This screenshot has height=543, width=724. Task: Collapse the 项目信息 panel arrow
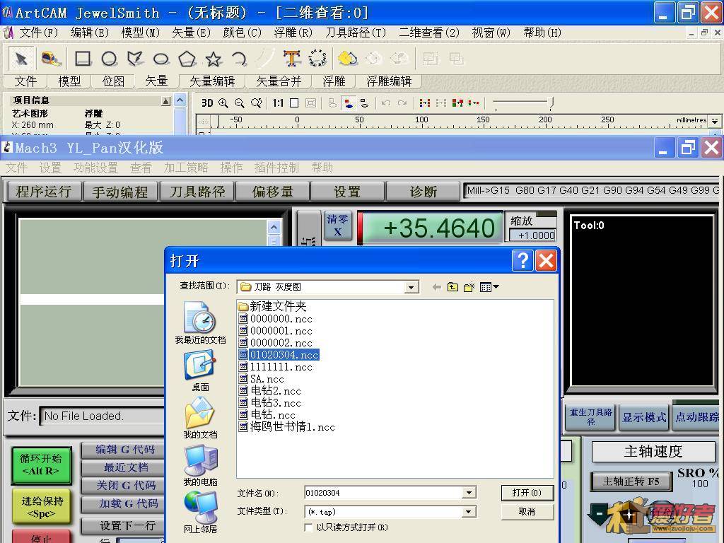point(165,101)
